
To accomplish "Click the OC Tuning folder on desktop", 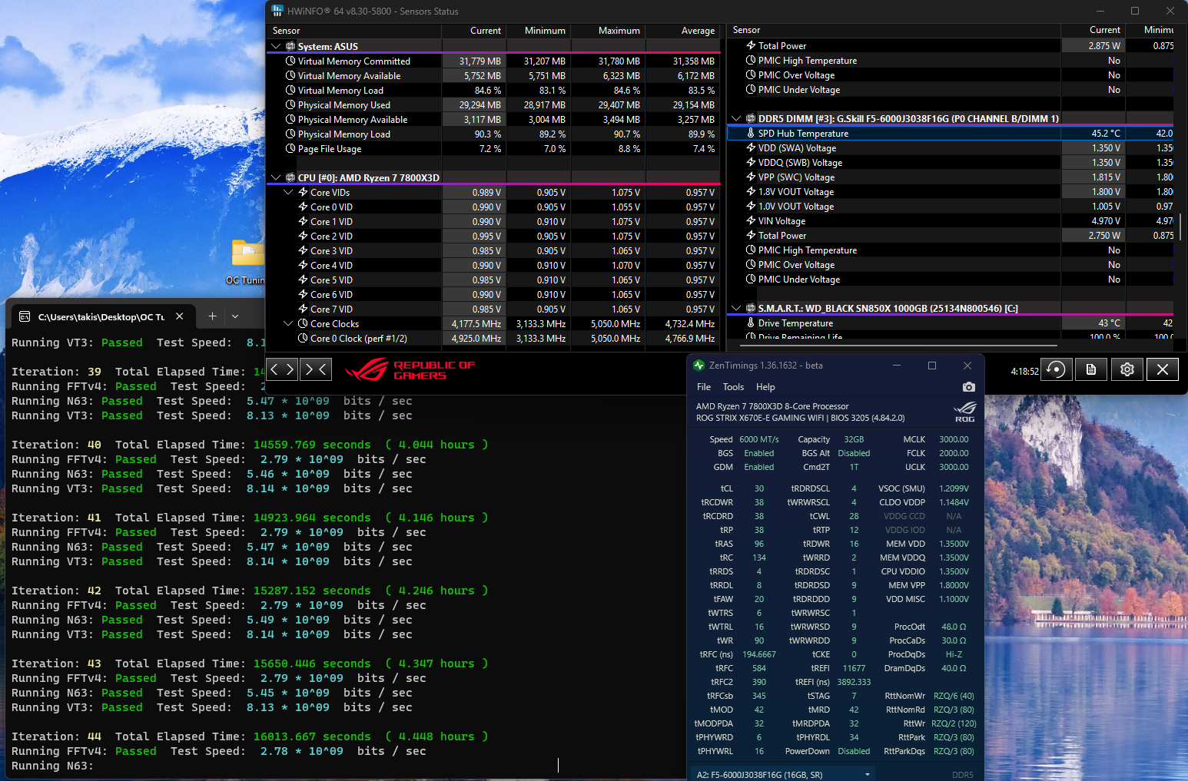I will 247,263.
